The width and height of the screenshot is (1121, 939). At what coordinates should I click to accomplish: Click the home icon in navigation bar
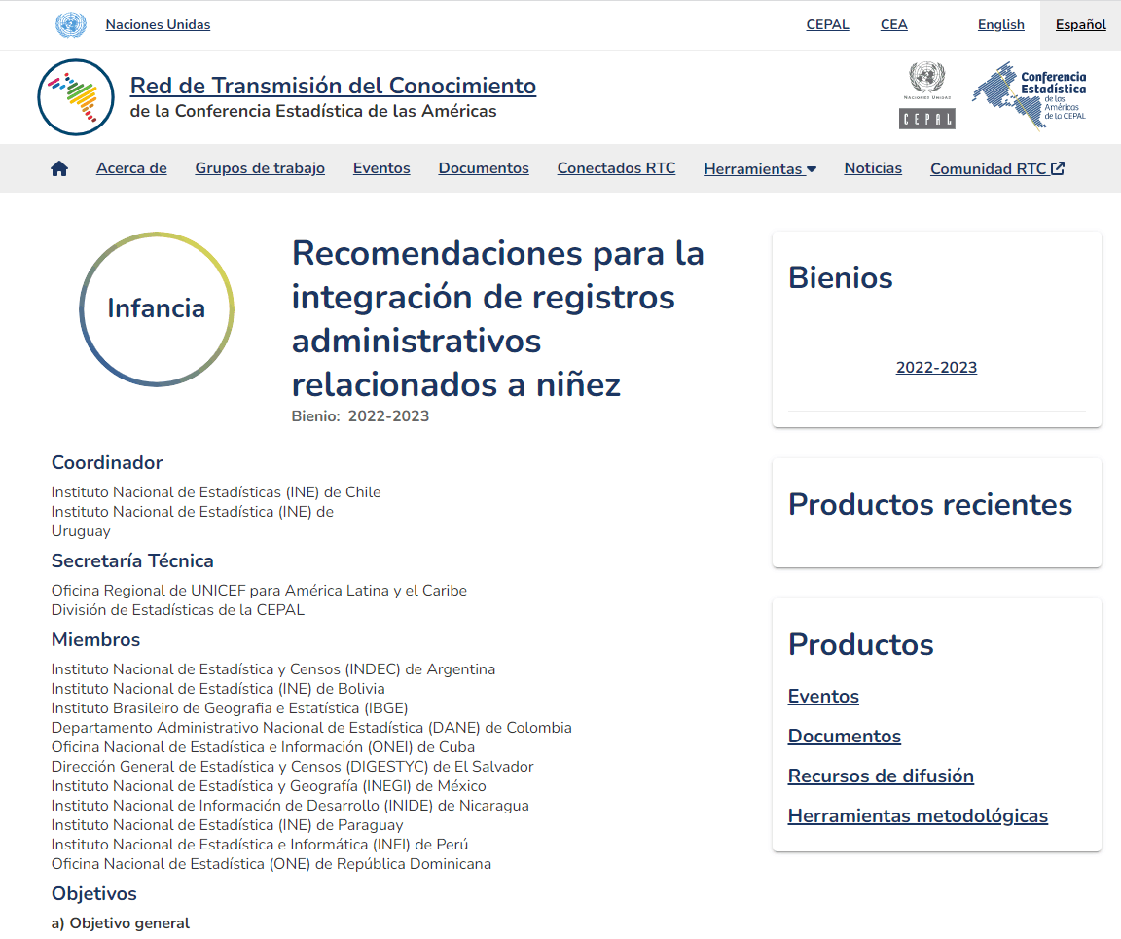[x=59, y=168]
